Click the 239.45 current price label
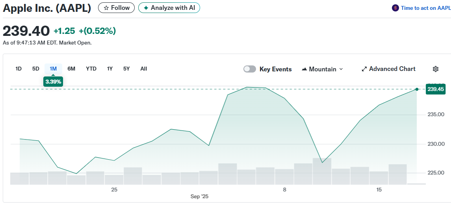 [436, 89]
